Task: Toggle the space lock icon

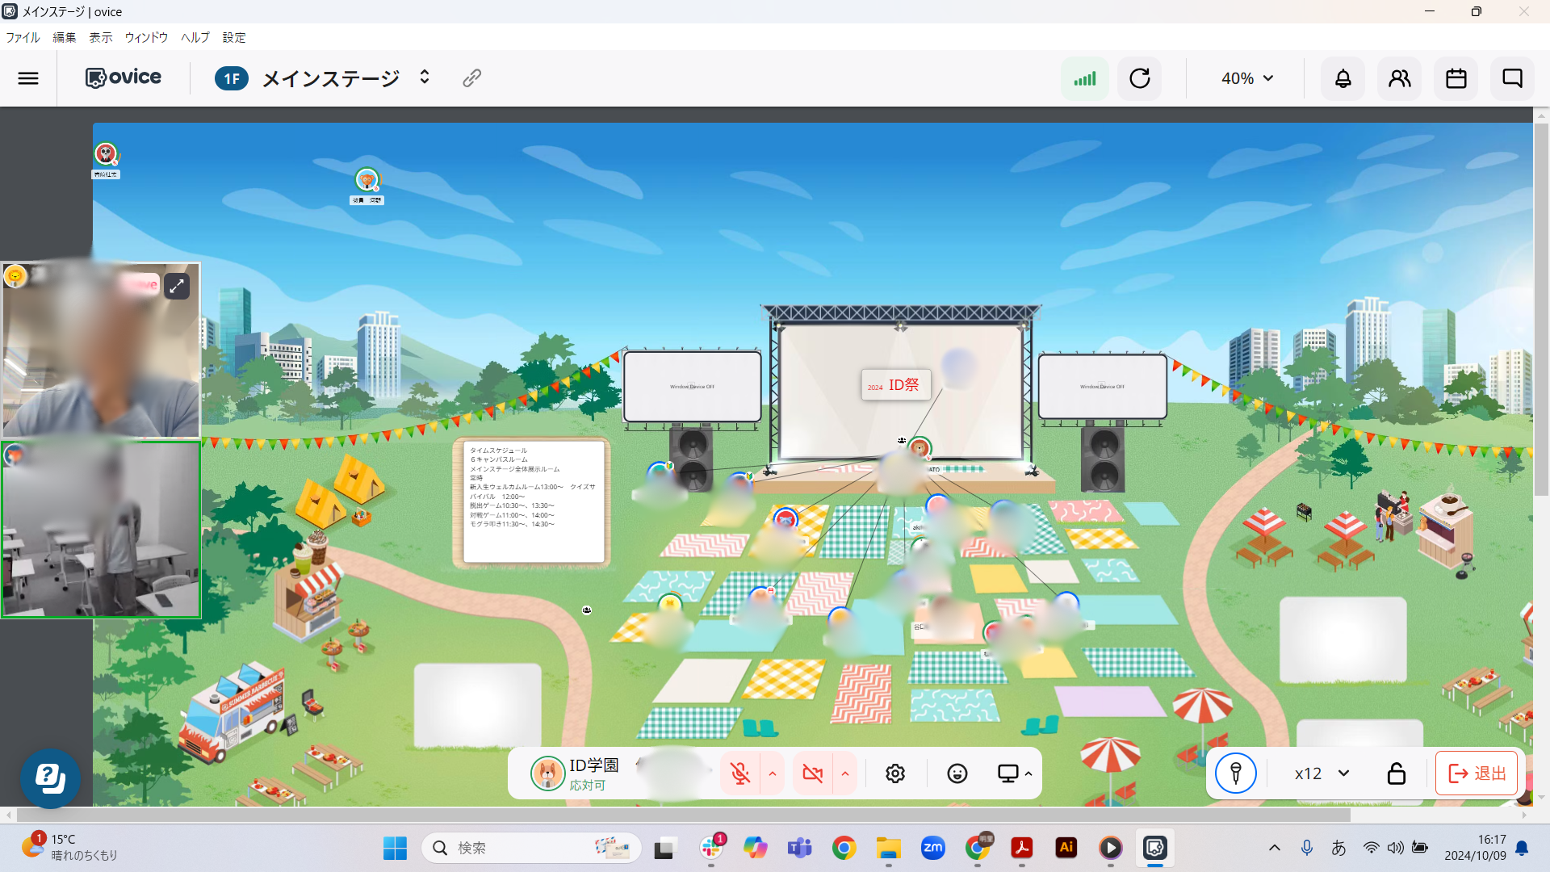Action: coord(1396,773)
